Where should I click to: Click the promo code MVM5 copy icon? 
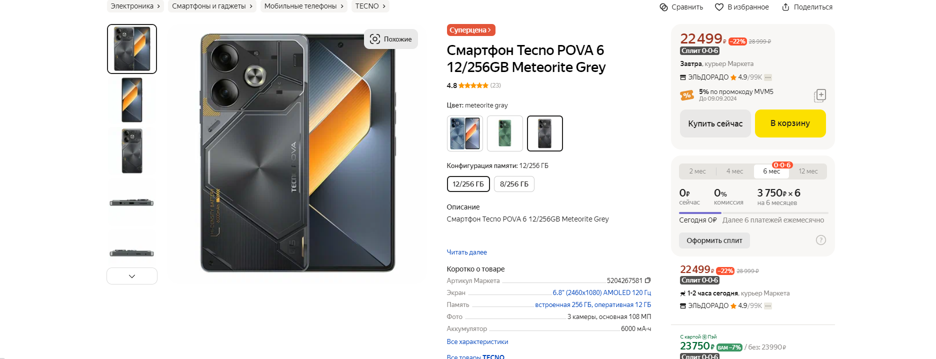(x=820, y=95)
